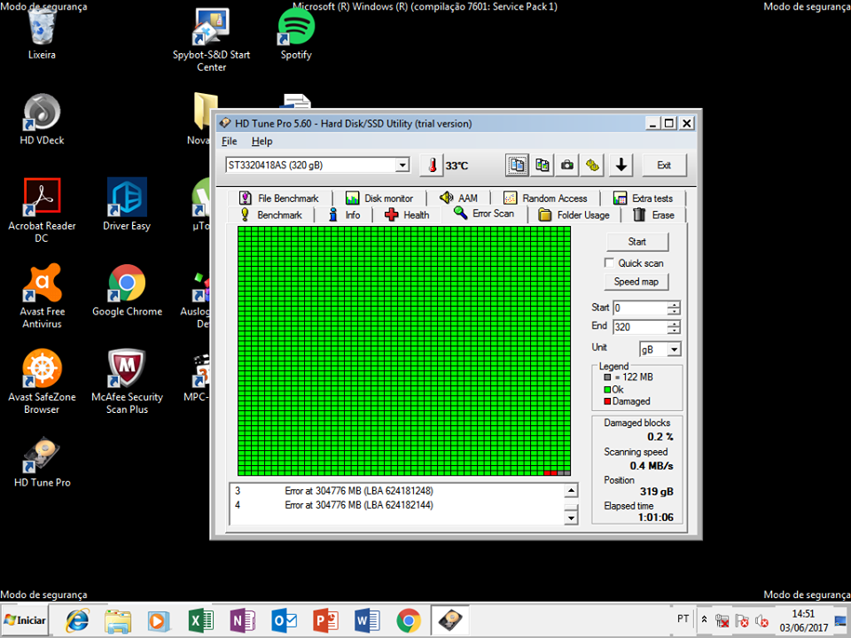
Task: Copy info to clipboard in HD Tune toolbar
Action: click(517, 165)
